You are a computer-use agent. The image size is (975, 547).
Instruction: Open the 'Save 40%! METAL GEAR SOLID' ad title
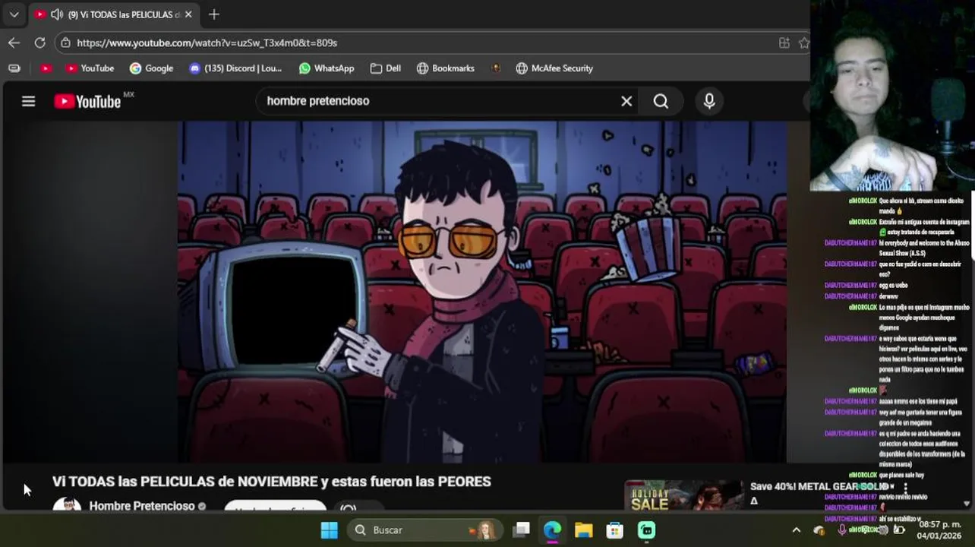click(x=819, y=486)
